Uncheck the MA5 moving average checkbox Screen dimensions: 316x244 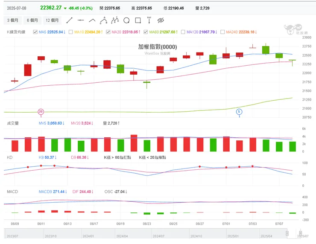35,32
